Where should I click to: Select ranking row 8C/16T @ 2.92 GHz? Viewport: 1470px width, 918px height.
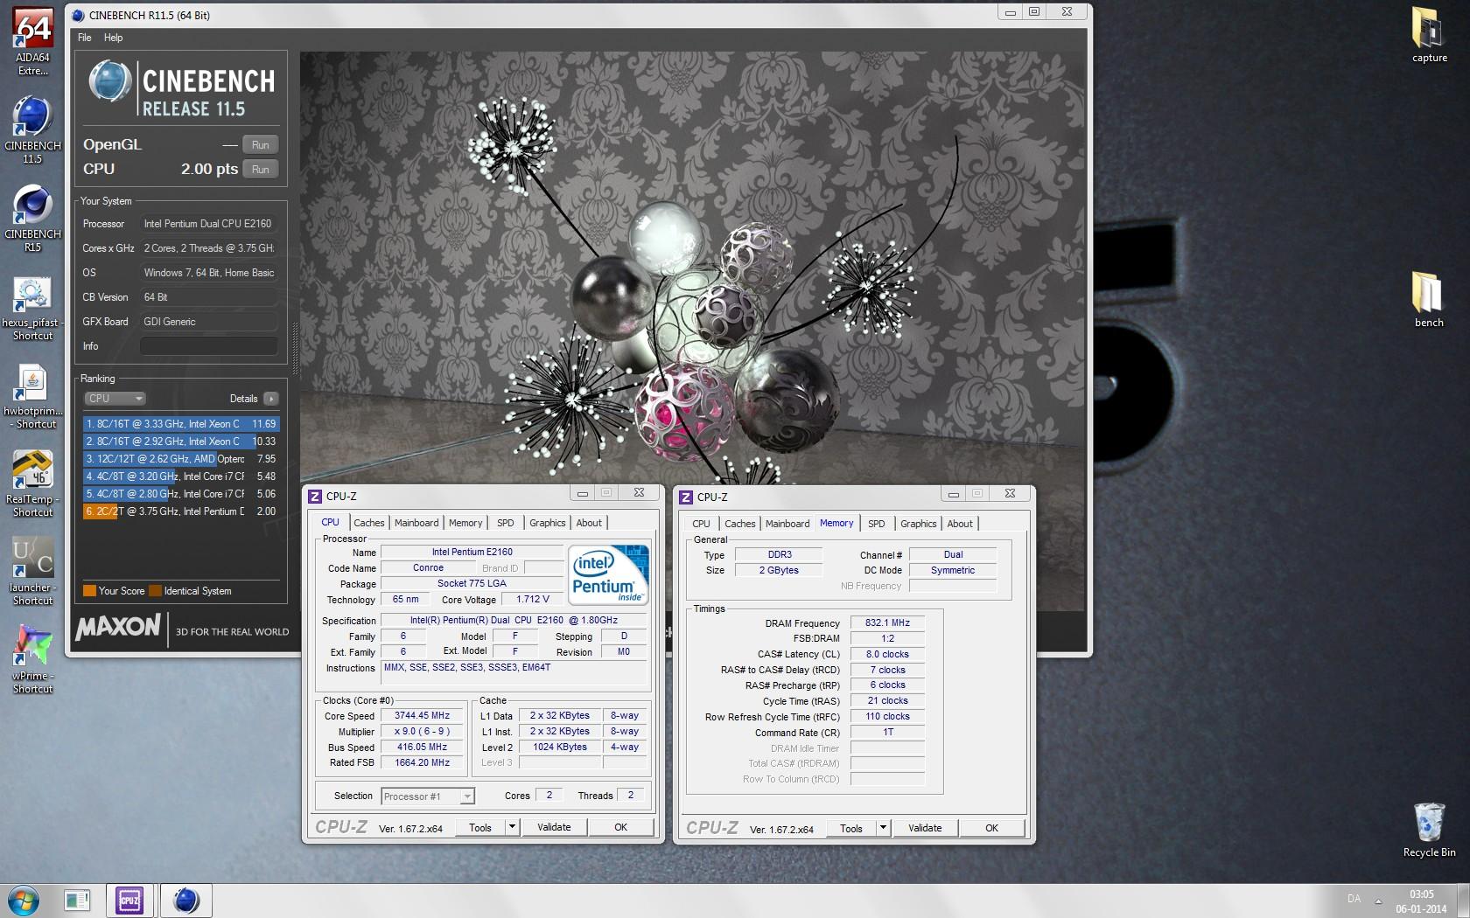point(181,442)
